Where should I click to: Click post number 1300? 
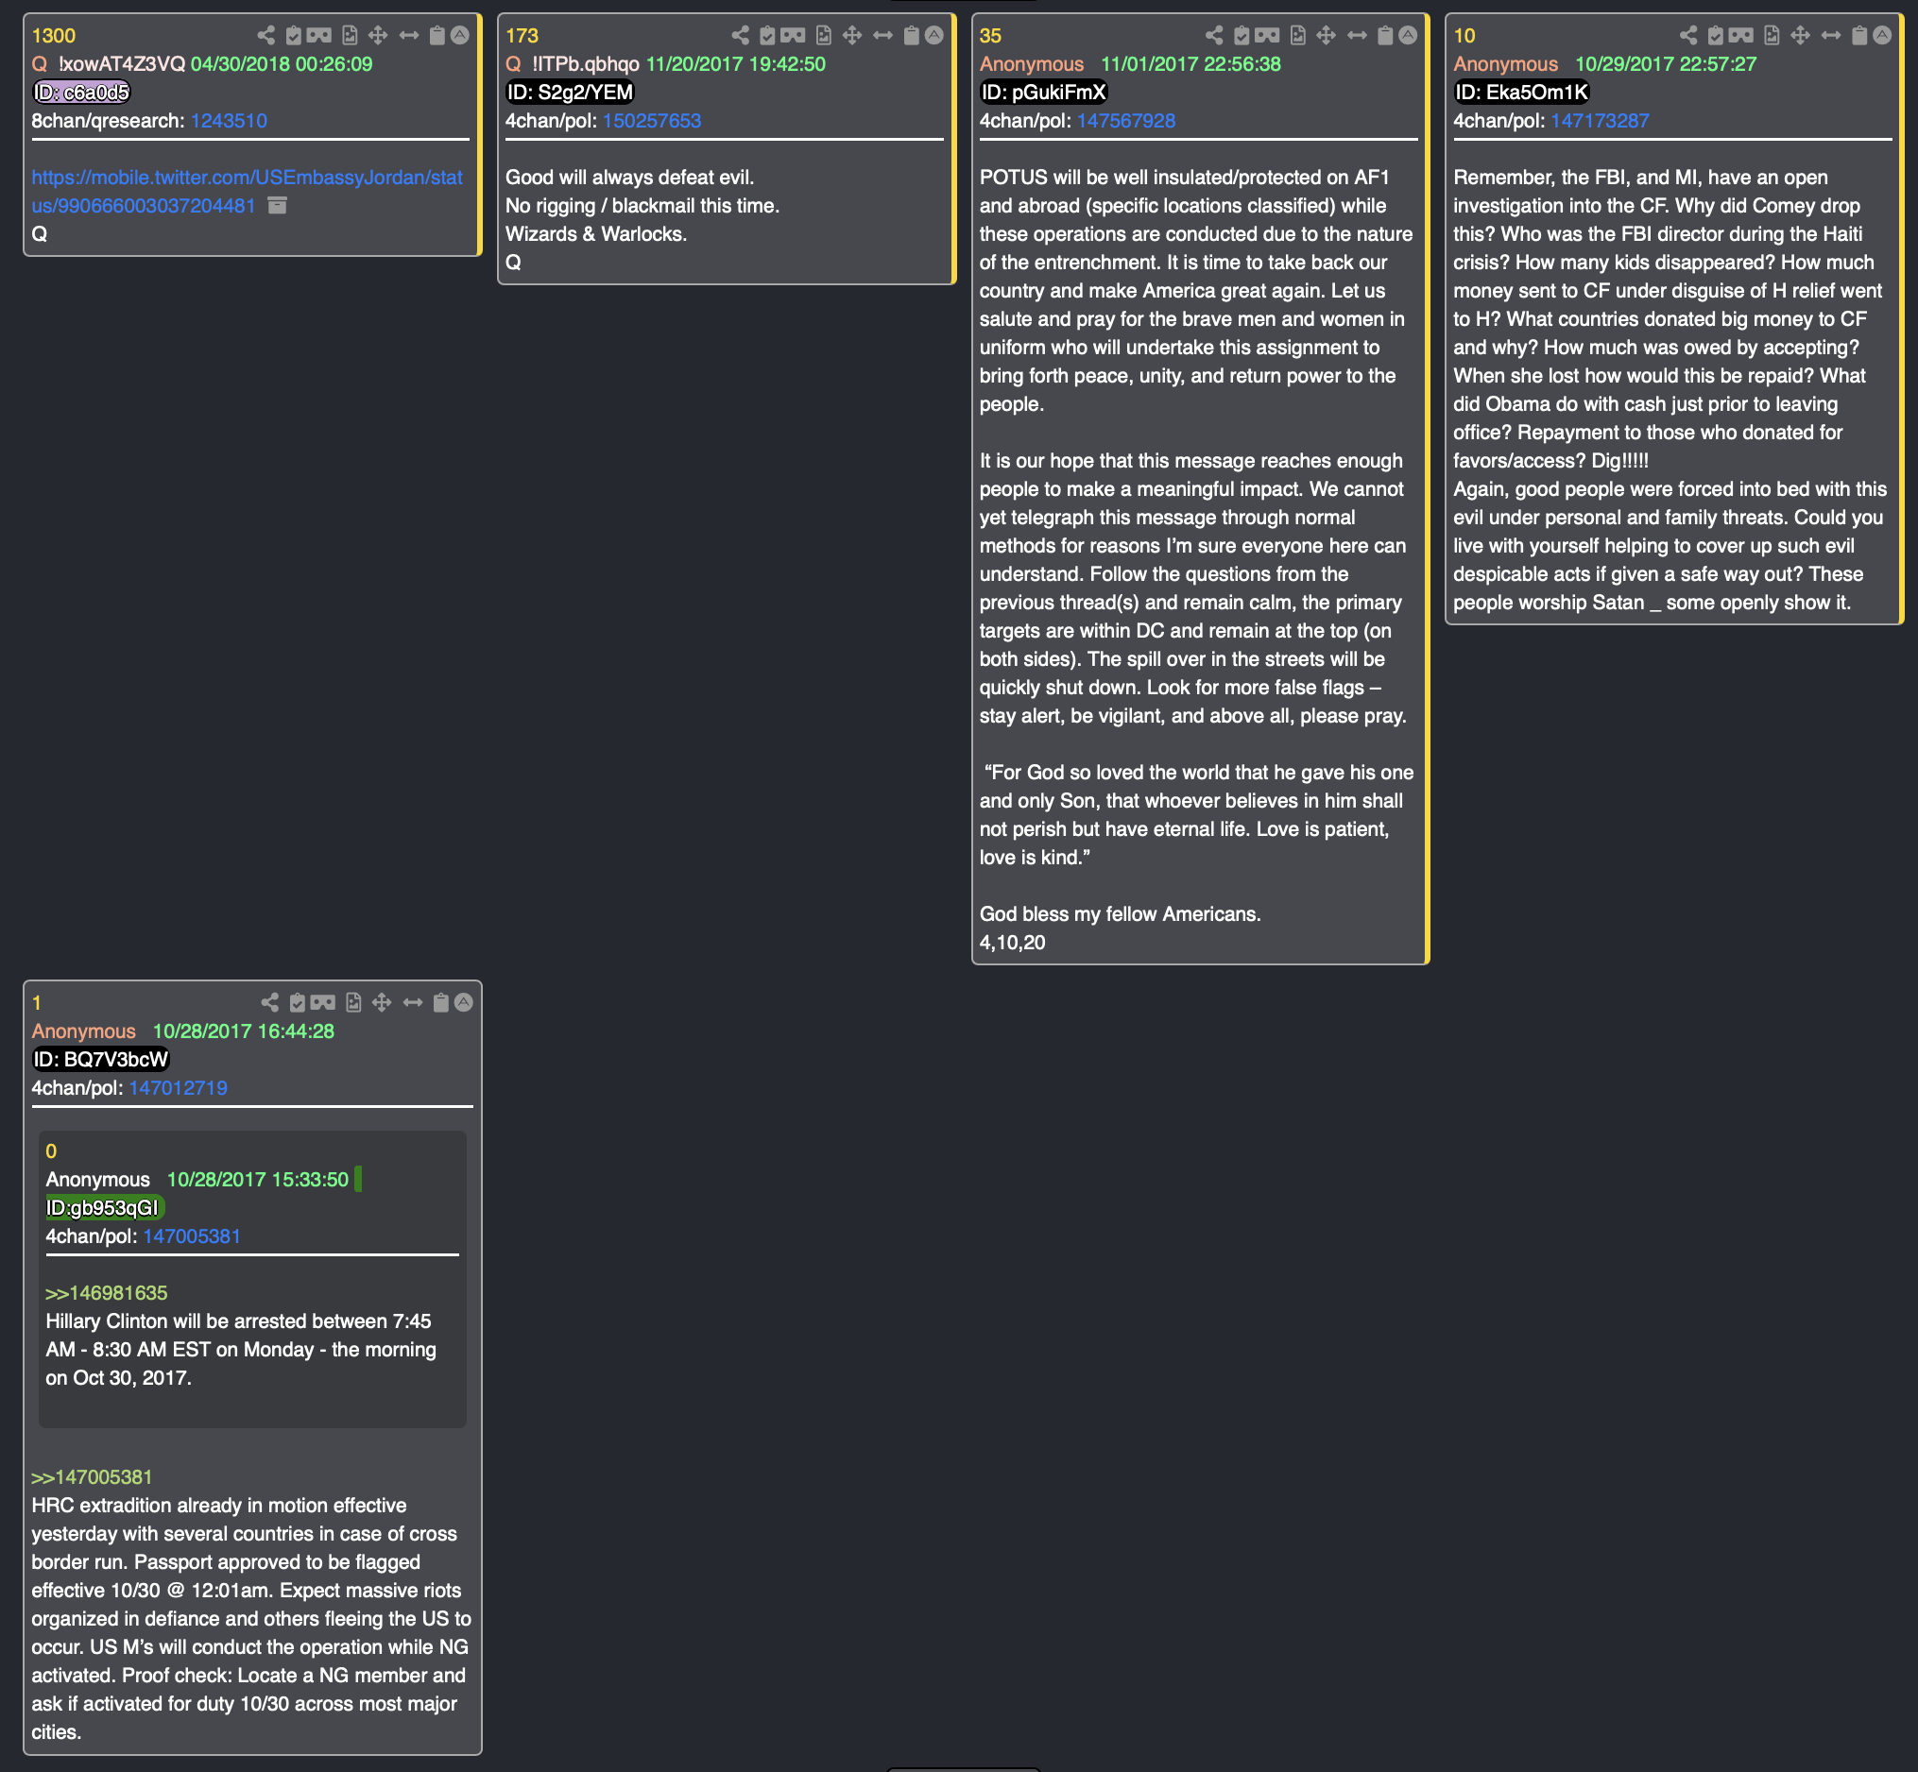click(54, 36)
